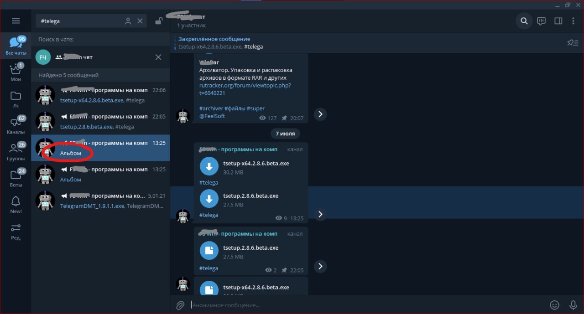Screen dimensions: 584x314
Task: Clear the #telega search text
Action: tap(140, 21)
